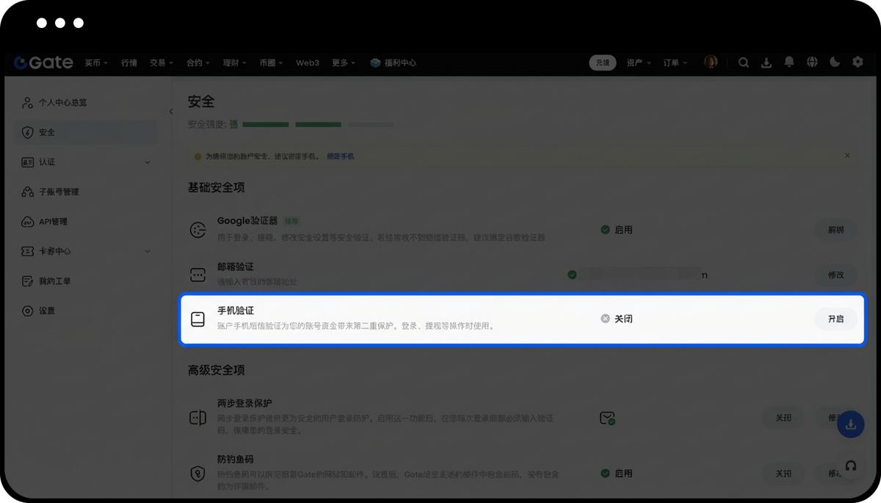Click the 设置 sidebar icon
This screenshot has height=503, width=881.
pos(28,311)
